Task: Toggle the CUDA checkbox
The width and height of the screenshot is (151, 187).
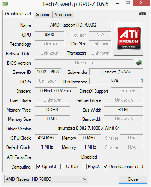Action: click(63, 167)
